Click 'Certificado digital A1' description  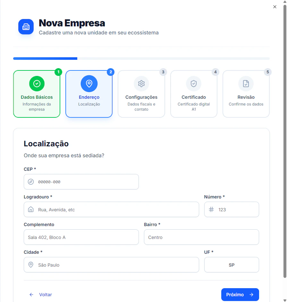[194, 107]
